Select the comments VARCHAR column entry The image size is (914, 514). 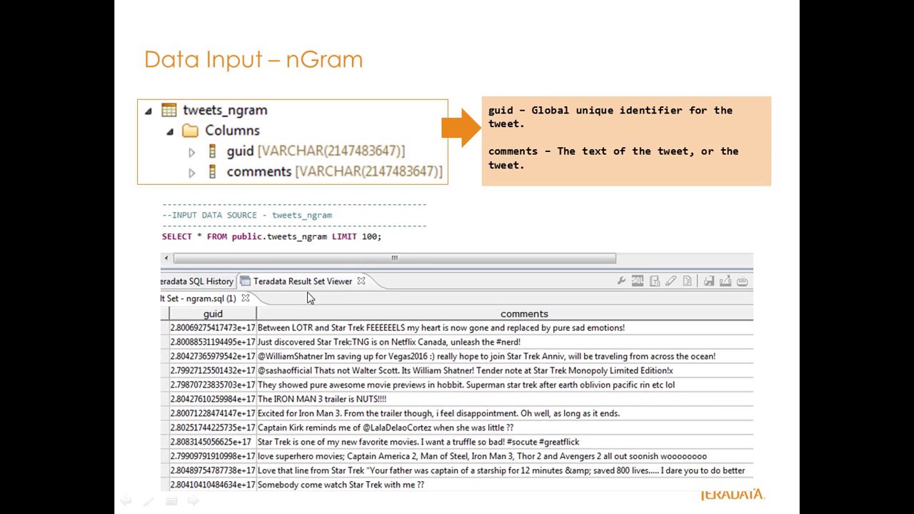[334, 171]
